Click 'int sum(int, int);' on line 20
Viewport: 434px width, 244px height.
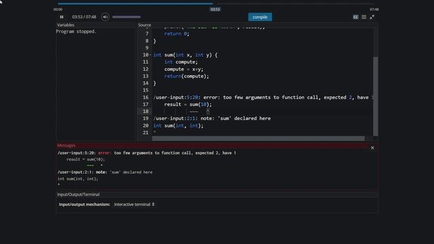[x=178, y=125]
